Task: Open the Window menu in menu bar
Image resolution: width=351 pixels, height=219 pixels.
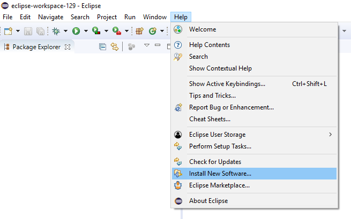Action: (x=154, y=17)
